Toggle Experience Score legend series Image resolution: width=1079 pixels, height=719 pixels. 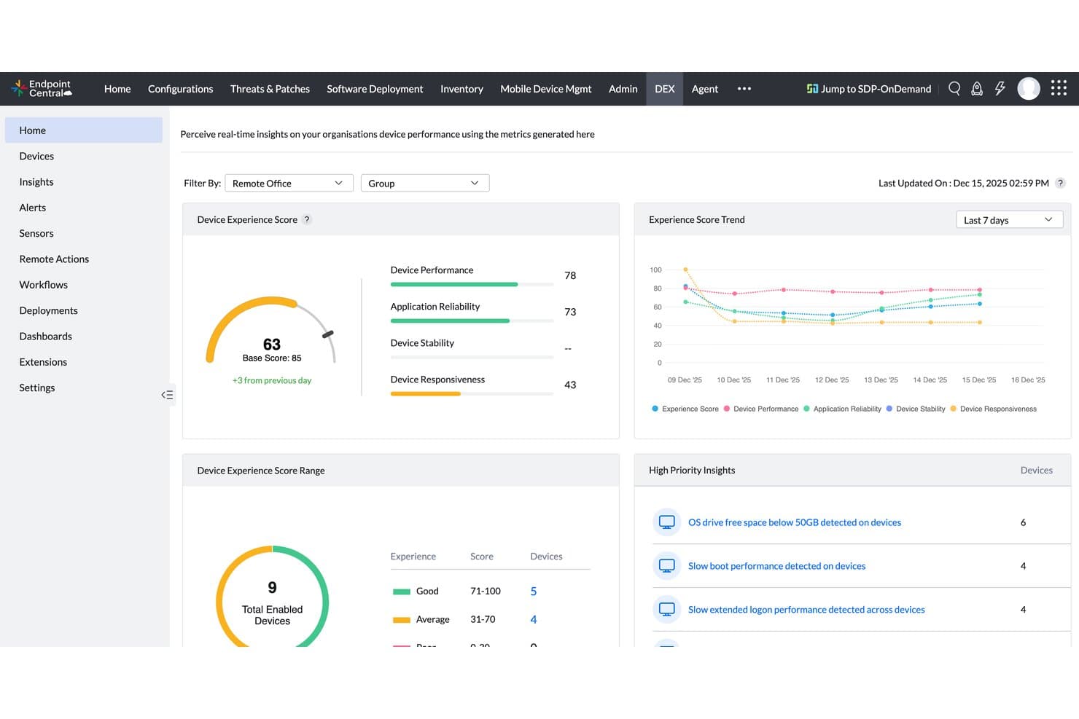coord(685,409)
